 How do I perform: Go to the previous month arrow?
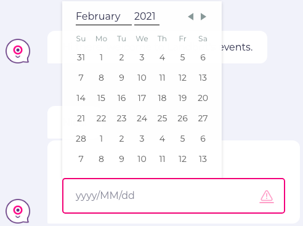191,17
